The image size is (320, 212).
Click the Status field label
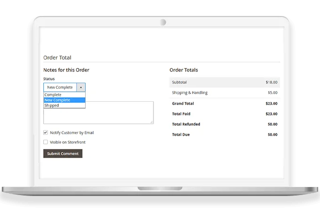tap(49, 79)
